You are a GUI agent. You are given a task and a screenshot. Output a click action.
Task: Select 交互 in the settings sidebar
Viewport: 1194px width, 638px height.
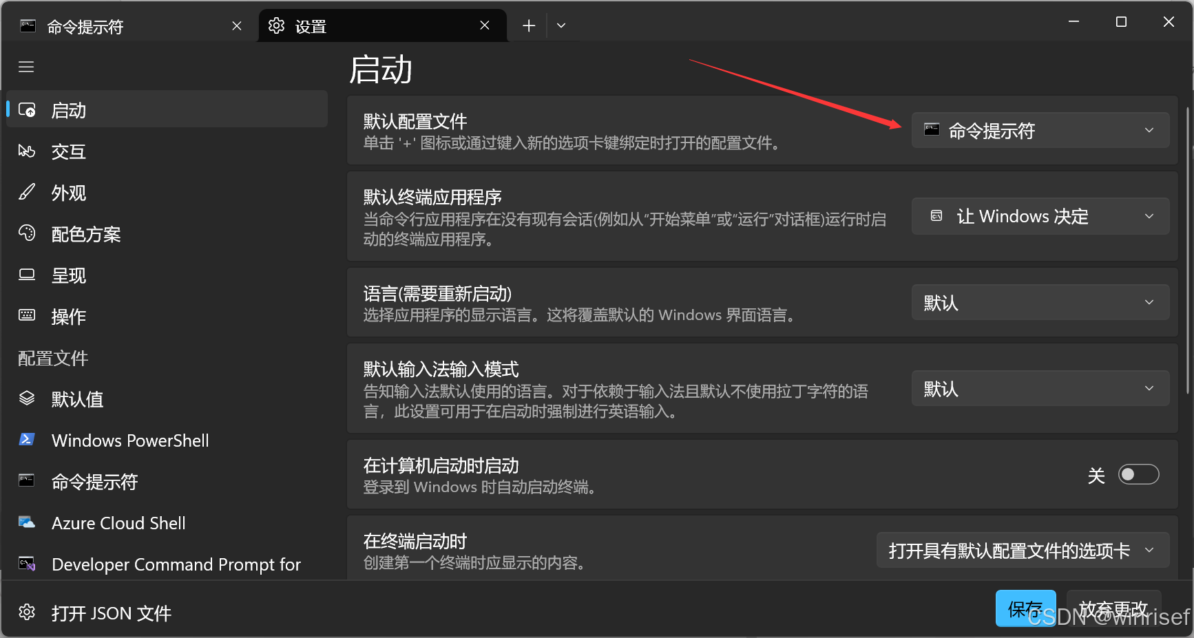point(167,151)
